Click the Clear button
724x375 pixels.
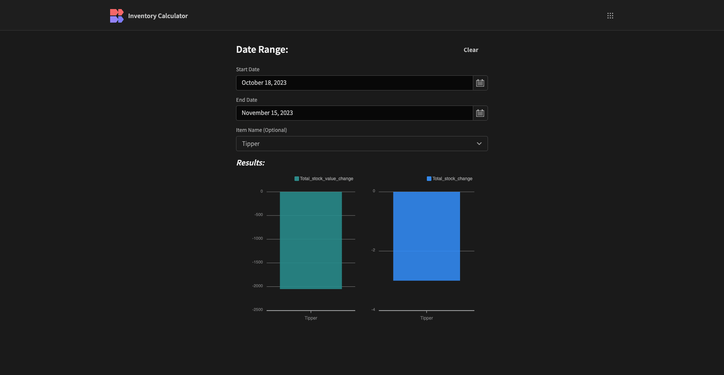click(471, 50)
